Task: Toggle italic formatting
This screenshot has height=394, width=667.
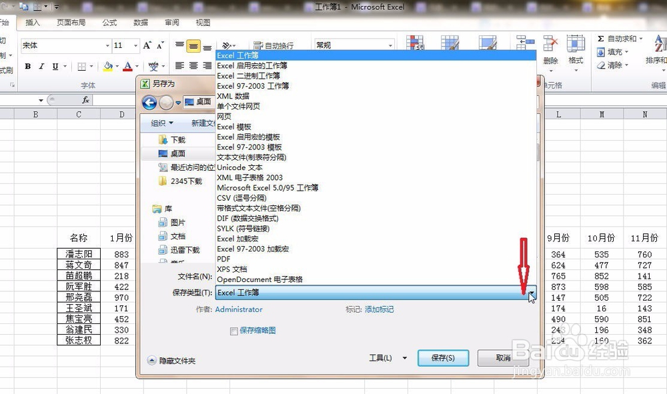Action: coord(41,65)
